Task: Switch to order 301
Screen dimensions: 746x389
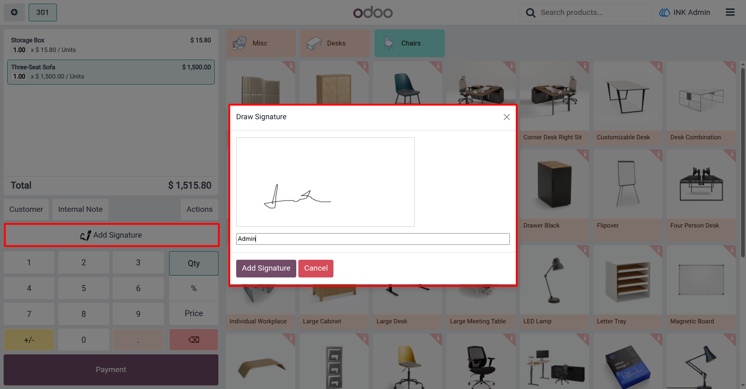Action: tap(42, 12)
